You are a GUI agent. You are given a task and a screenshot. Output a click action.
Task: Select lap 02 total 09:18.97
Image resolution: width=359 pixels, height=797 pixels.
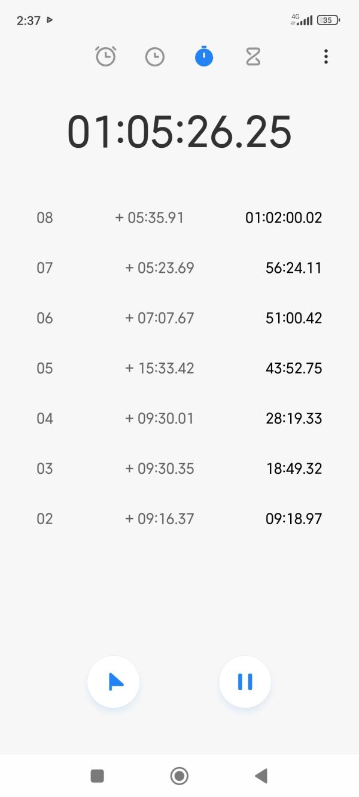pyautogui.click(x=294, y=519)
